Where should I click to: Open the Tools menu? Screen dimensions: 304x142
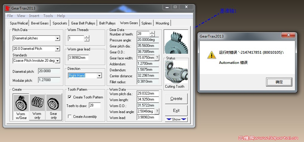pyautogui.click(x=48, y=16)
